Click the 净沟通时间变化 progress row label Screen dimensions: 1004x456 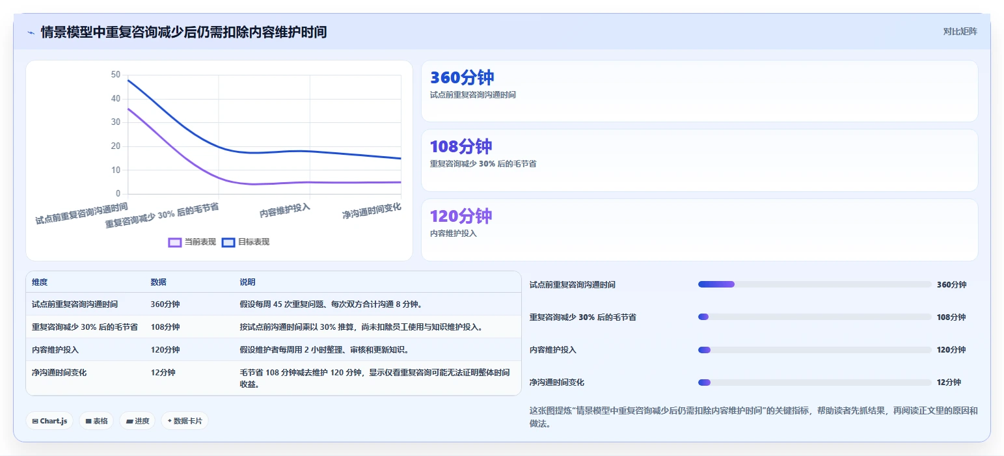pyautogui.click(x=556, y=382)
